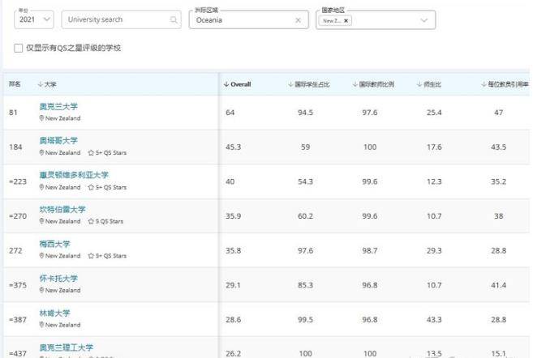Click the location pin under 奥克兰大学
The image size is (533, 358).
pyautogui.click(x=41, y=118)
